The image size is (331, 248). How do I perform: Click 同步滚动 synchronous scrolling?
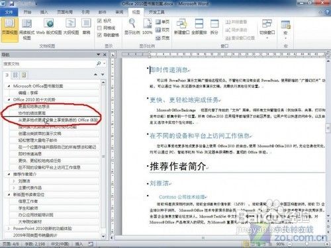coord(236,30)
